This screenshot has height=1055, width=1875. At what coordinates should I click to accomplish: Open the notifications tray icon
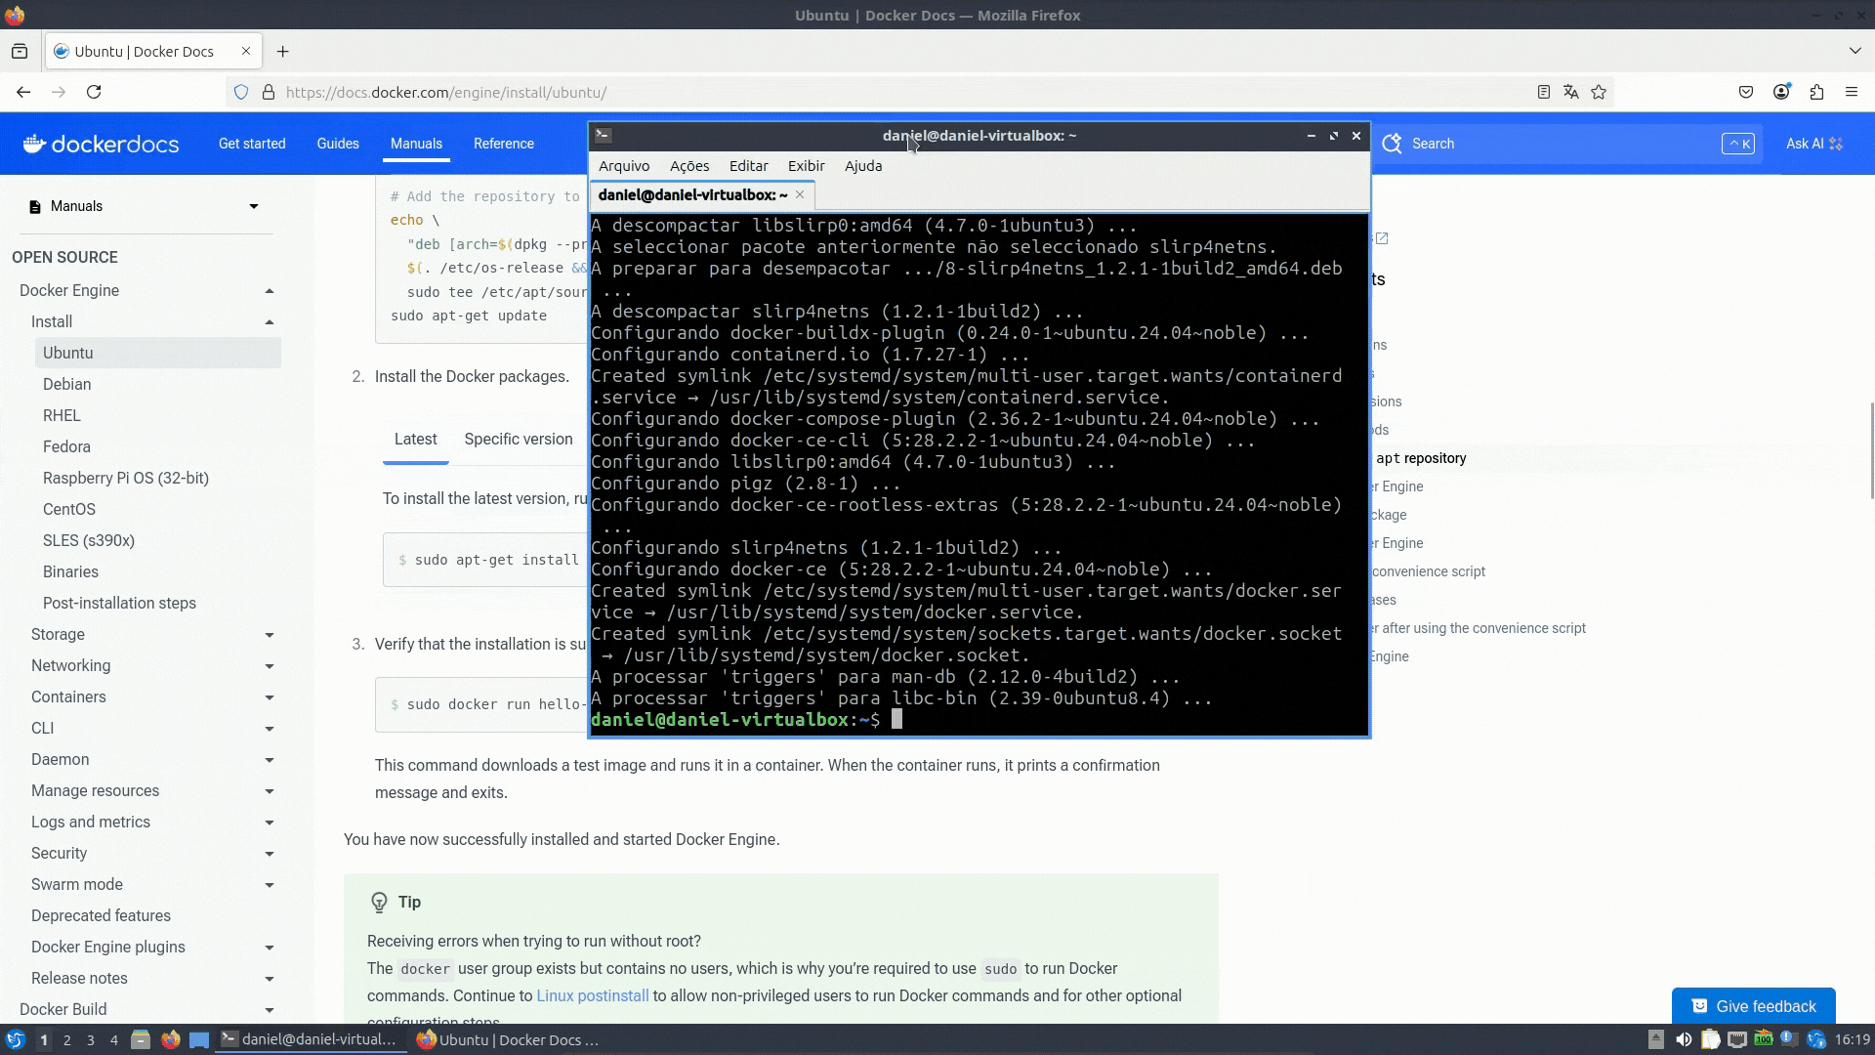point(1789,1039)
